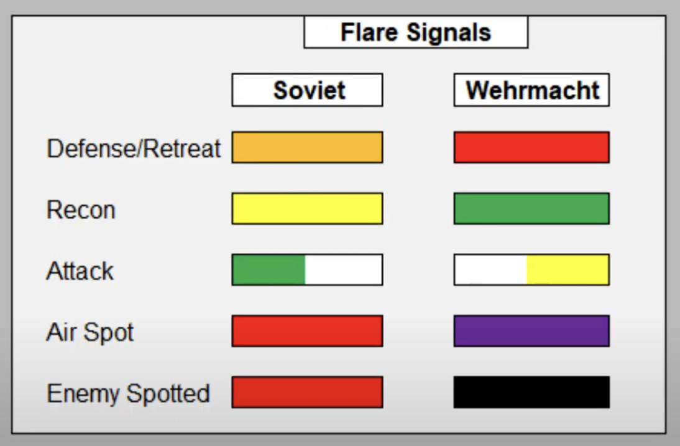This screenshot has height=446, width=680.
Task: Click white half of Wehrmacht Attack swatch
Action: point(490,270)
